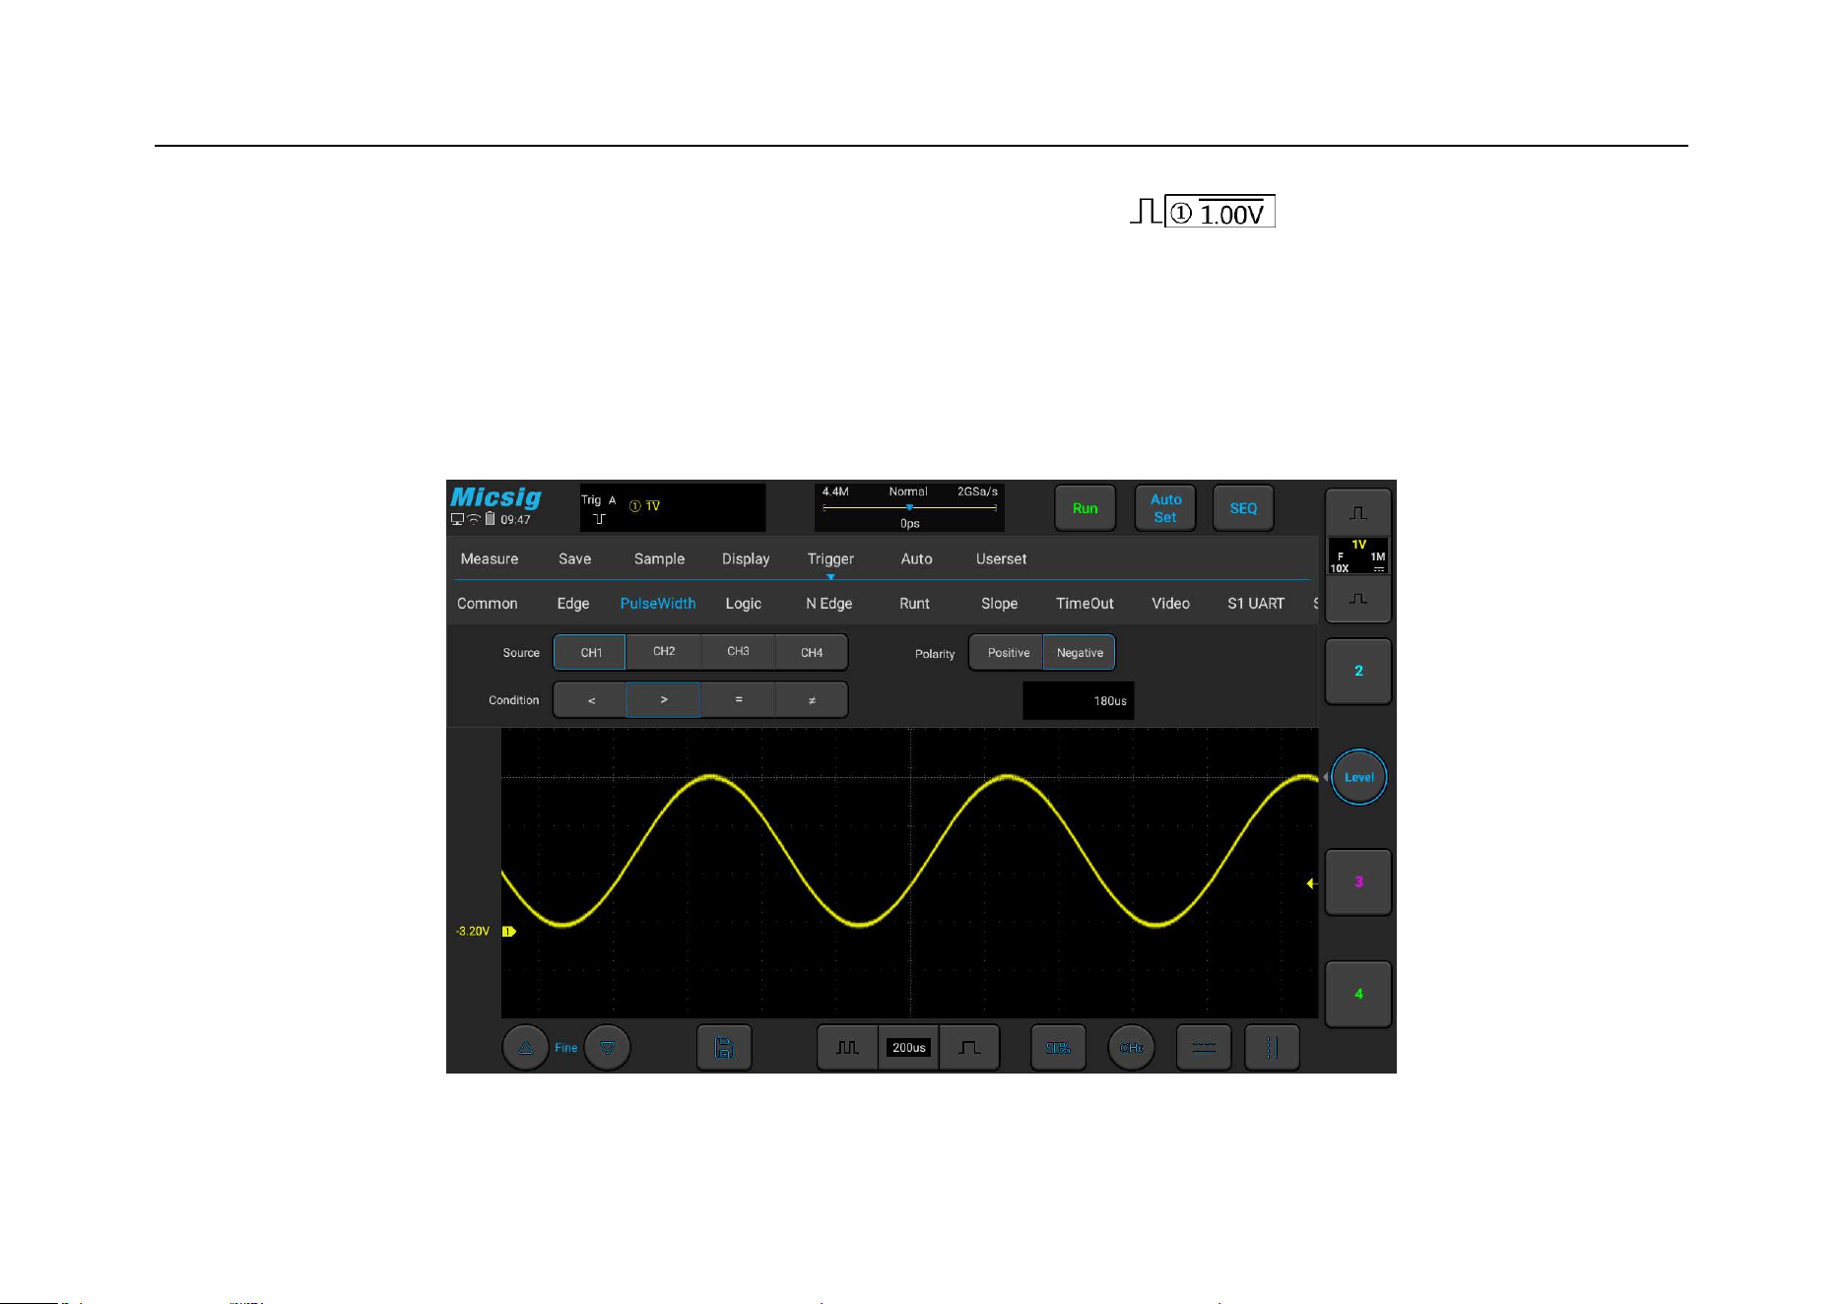
Task: Open horizontal cursor lines button
Action: [1204, 1048]
